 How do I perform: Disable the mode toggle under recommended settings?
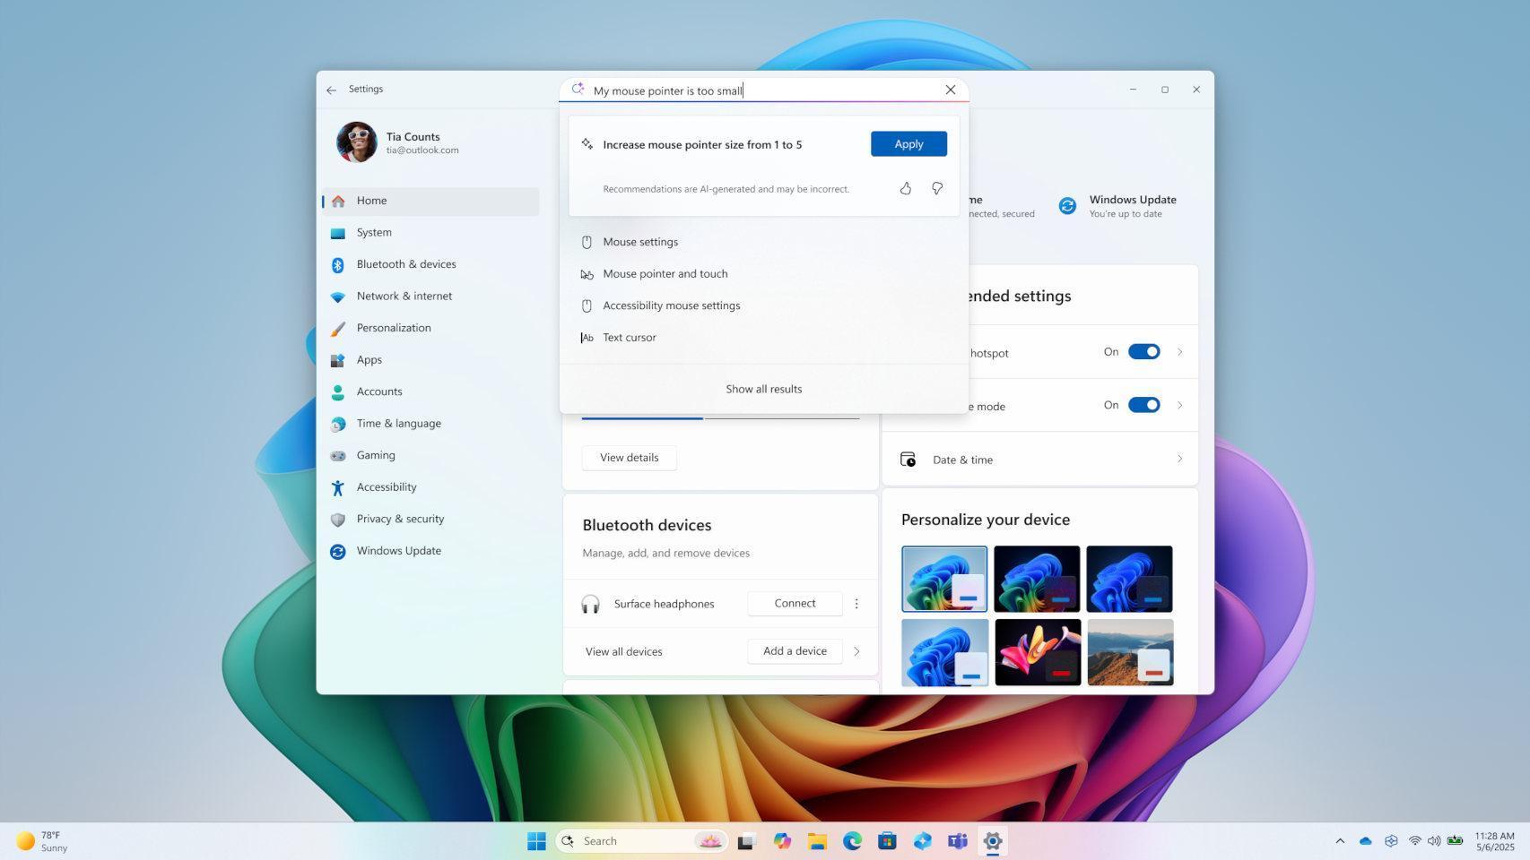click(1143, 405)
